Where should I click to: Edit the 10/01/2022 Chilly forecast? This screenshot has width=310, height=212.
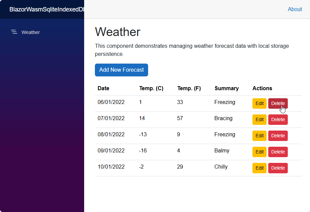pos(259,168)
